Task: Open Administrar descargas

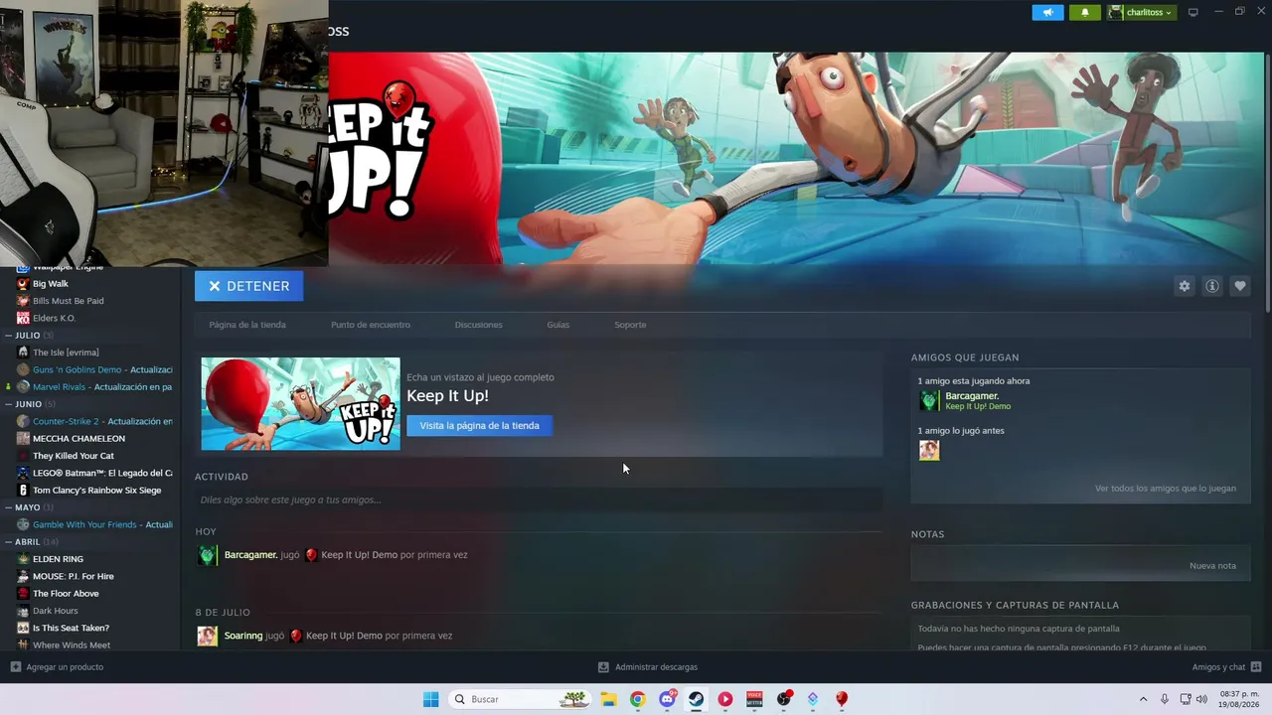Action: coord(656,667)
